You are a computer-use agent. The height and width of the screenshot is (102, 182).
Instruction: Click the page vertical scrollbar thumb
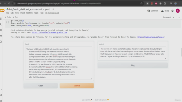(x=181, y=52)
